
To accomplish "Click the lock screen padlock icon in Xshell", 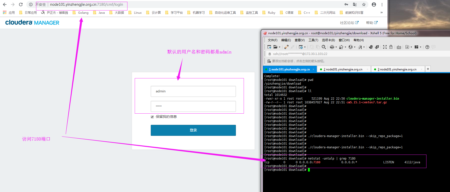I will [391, 47].
